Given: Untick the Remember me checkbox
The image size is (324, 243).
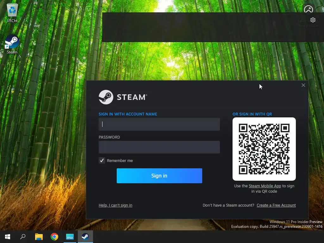Looking at the screenshot, I should click(102, 160).
